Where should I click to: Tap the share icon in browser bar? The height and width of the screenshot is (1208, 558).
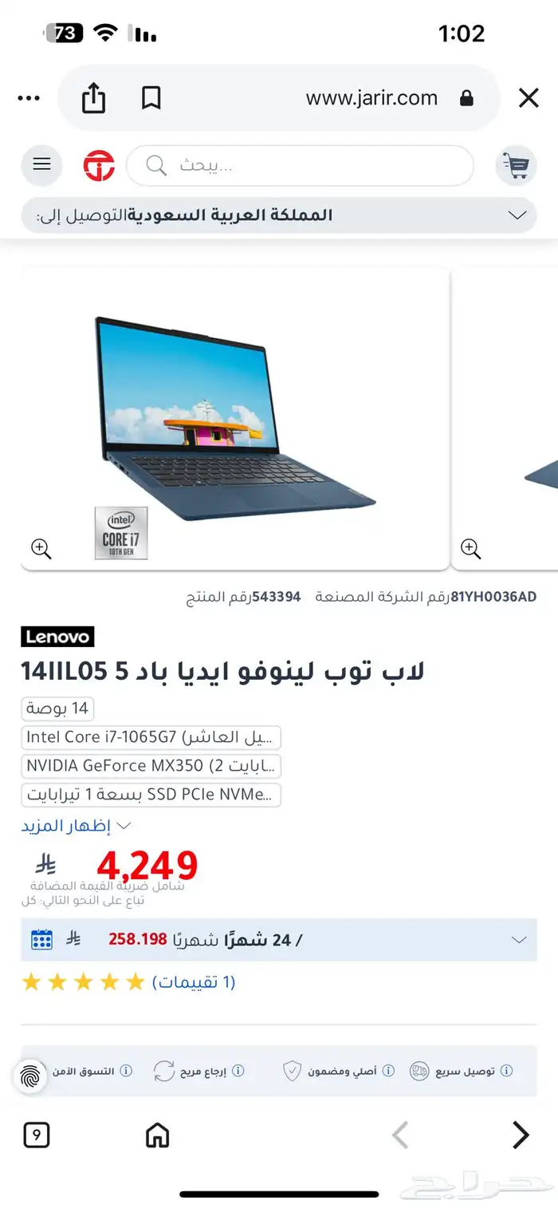93,98
